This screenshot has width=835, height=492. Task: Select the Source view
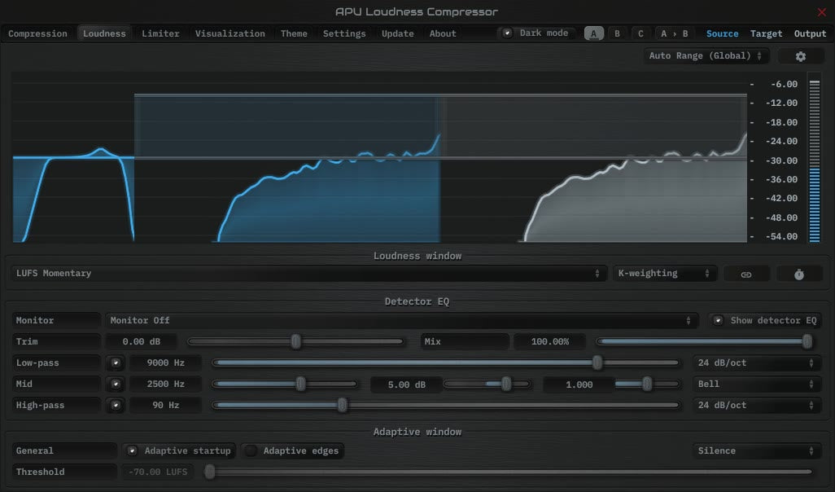pos(722,33)
